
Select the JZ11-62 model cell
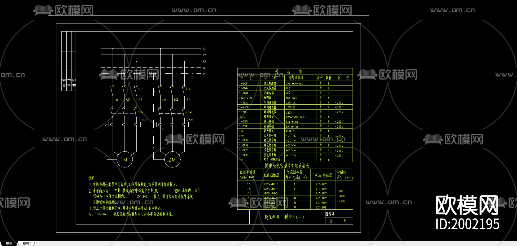point(291,108)
